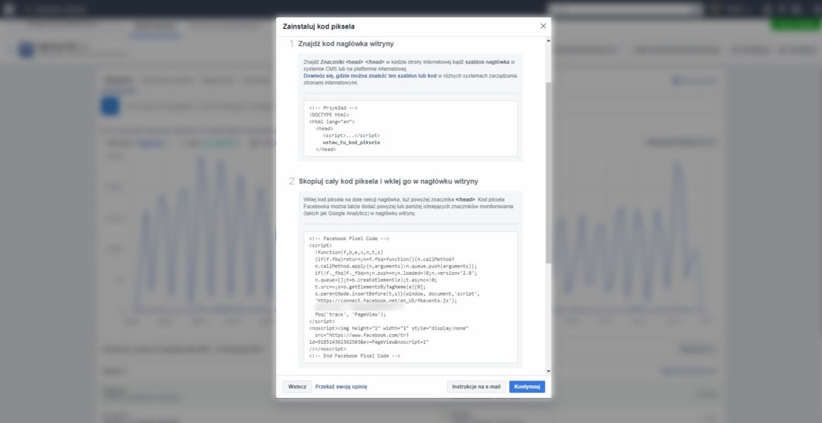822x423 pixels.
Task: Click the fbq('track', 'PageView'); code line
Action: click(x=350, y=315)
